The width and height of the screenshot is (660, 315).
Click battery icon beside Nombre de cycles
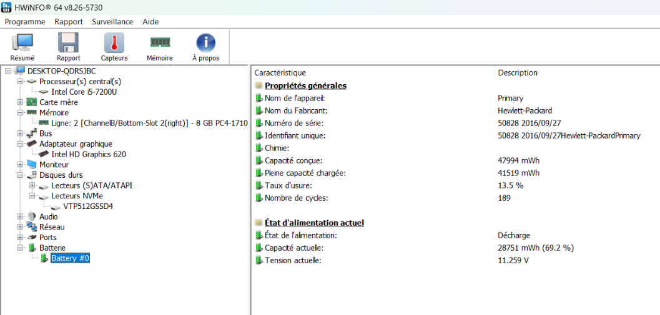(259, 198)
